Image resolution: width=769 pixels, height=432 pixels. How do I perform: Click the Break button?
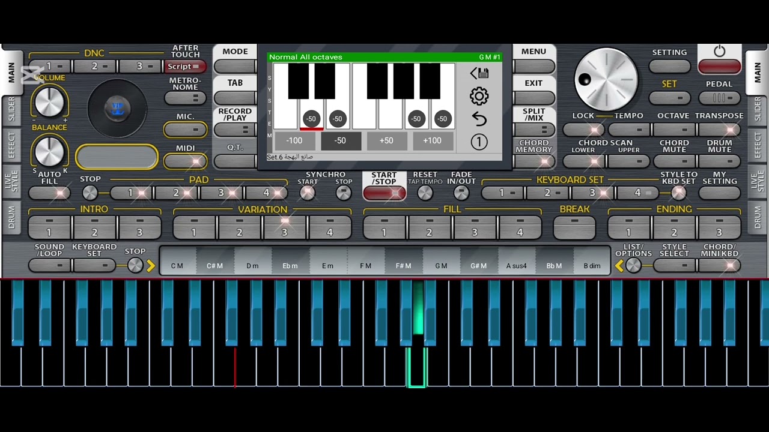574,228
